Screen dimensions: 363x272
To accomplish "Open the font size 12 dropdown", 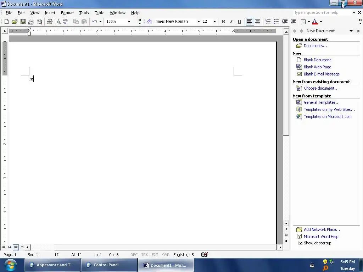I will tap(214, 22).
